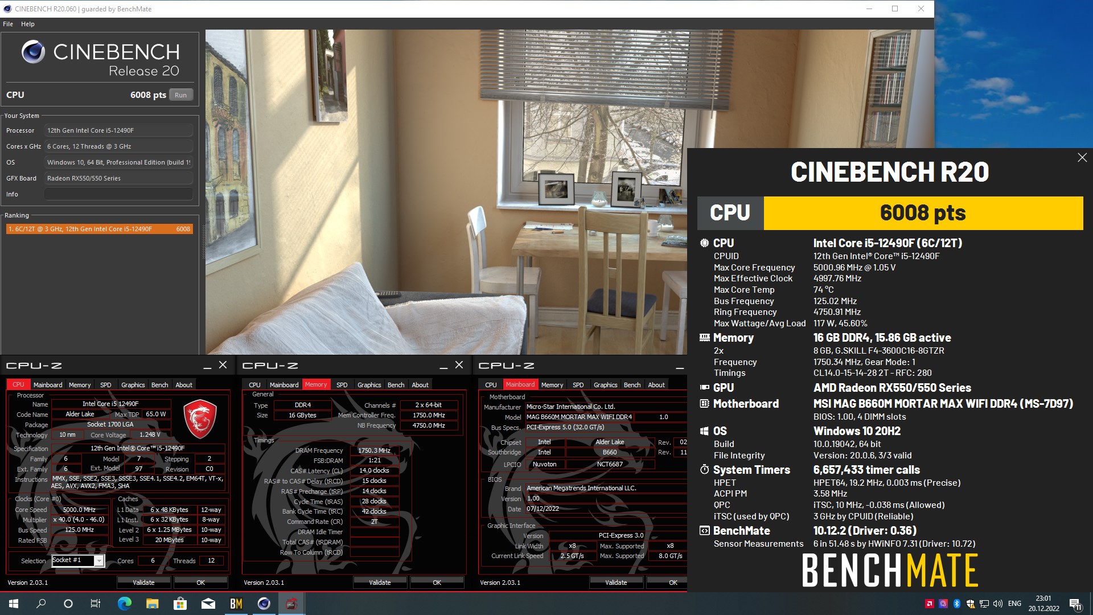The height and width of the screenshot is (615, 1093).
Task: Click the Model field MAG B660M MORTAR MAX WIFI DDR4
Action: pyautogui.click(x=579, y=417)
